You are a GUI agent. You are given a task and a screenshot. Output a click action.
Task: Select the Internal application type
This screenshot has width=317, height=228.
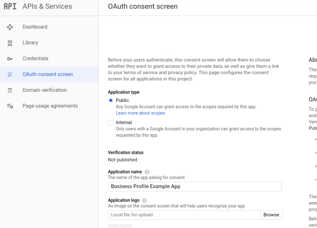pos(110,122)
